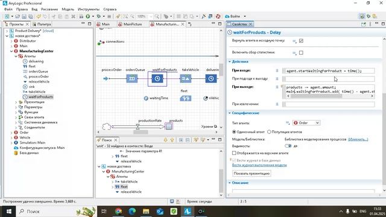
Task: Collapse the Действия section
Action: pos(229,61)
